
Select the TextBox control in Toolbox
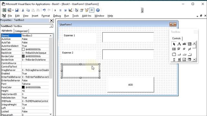(x=184, y=44)
